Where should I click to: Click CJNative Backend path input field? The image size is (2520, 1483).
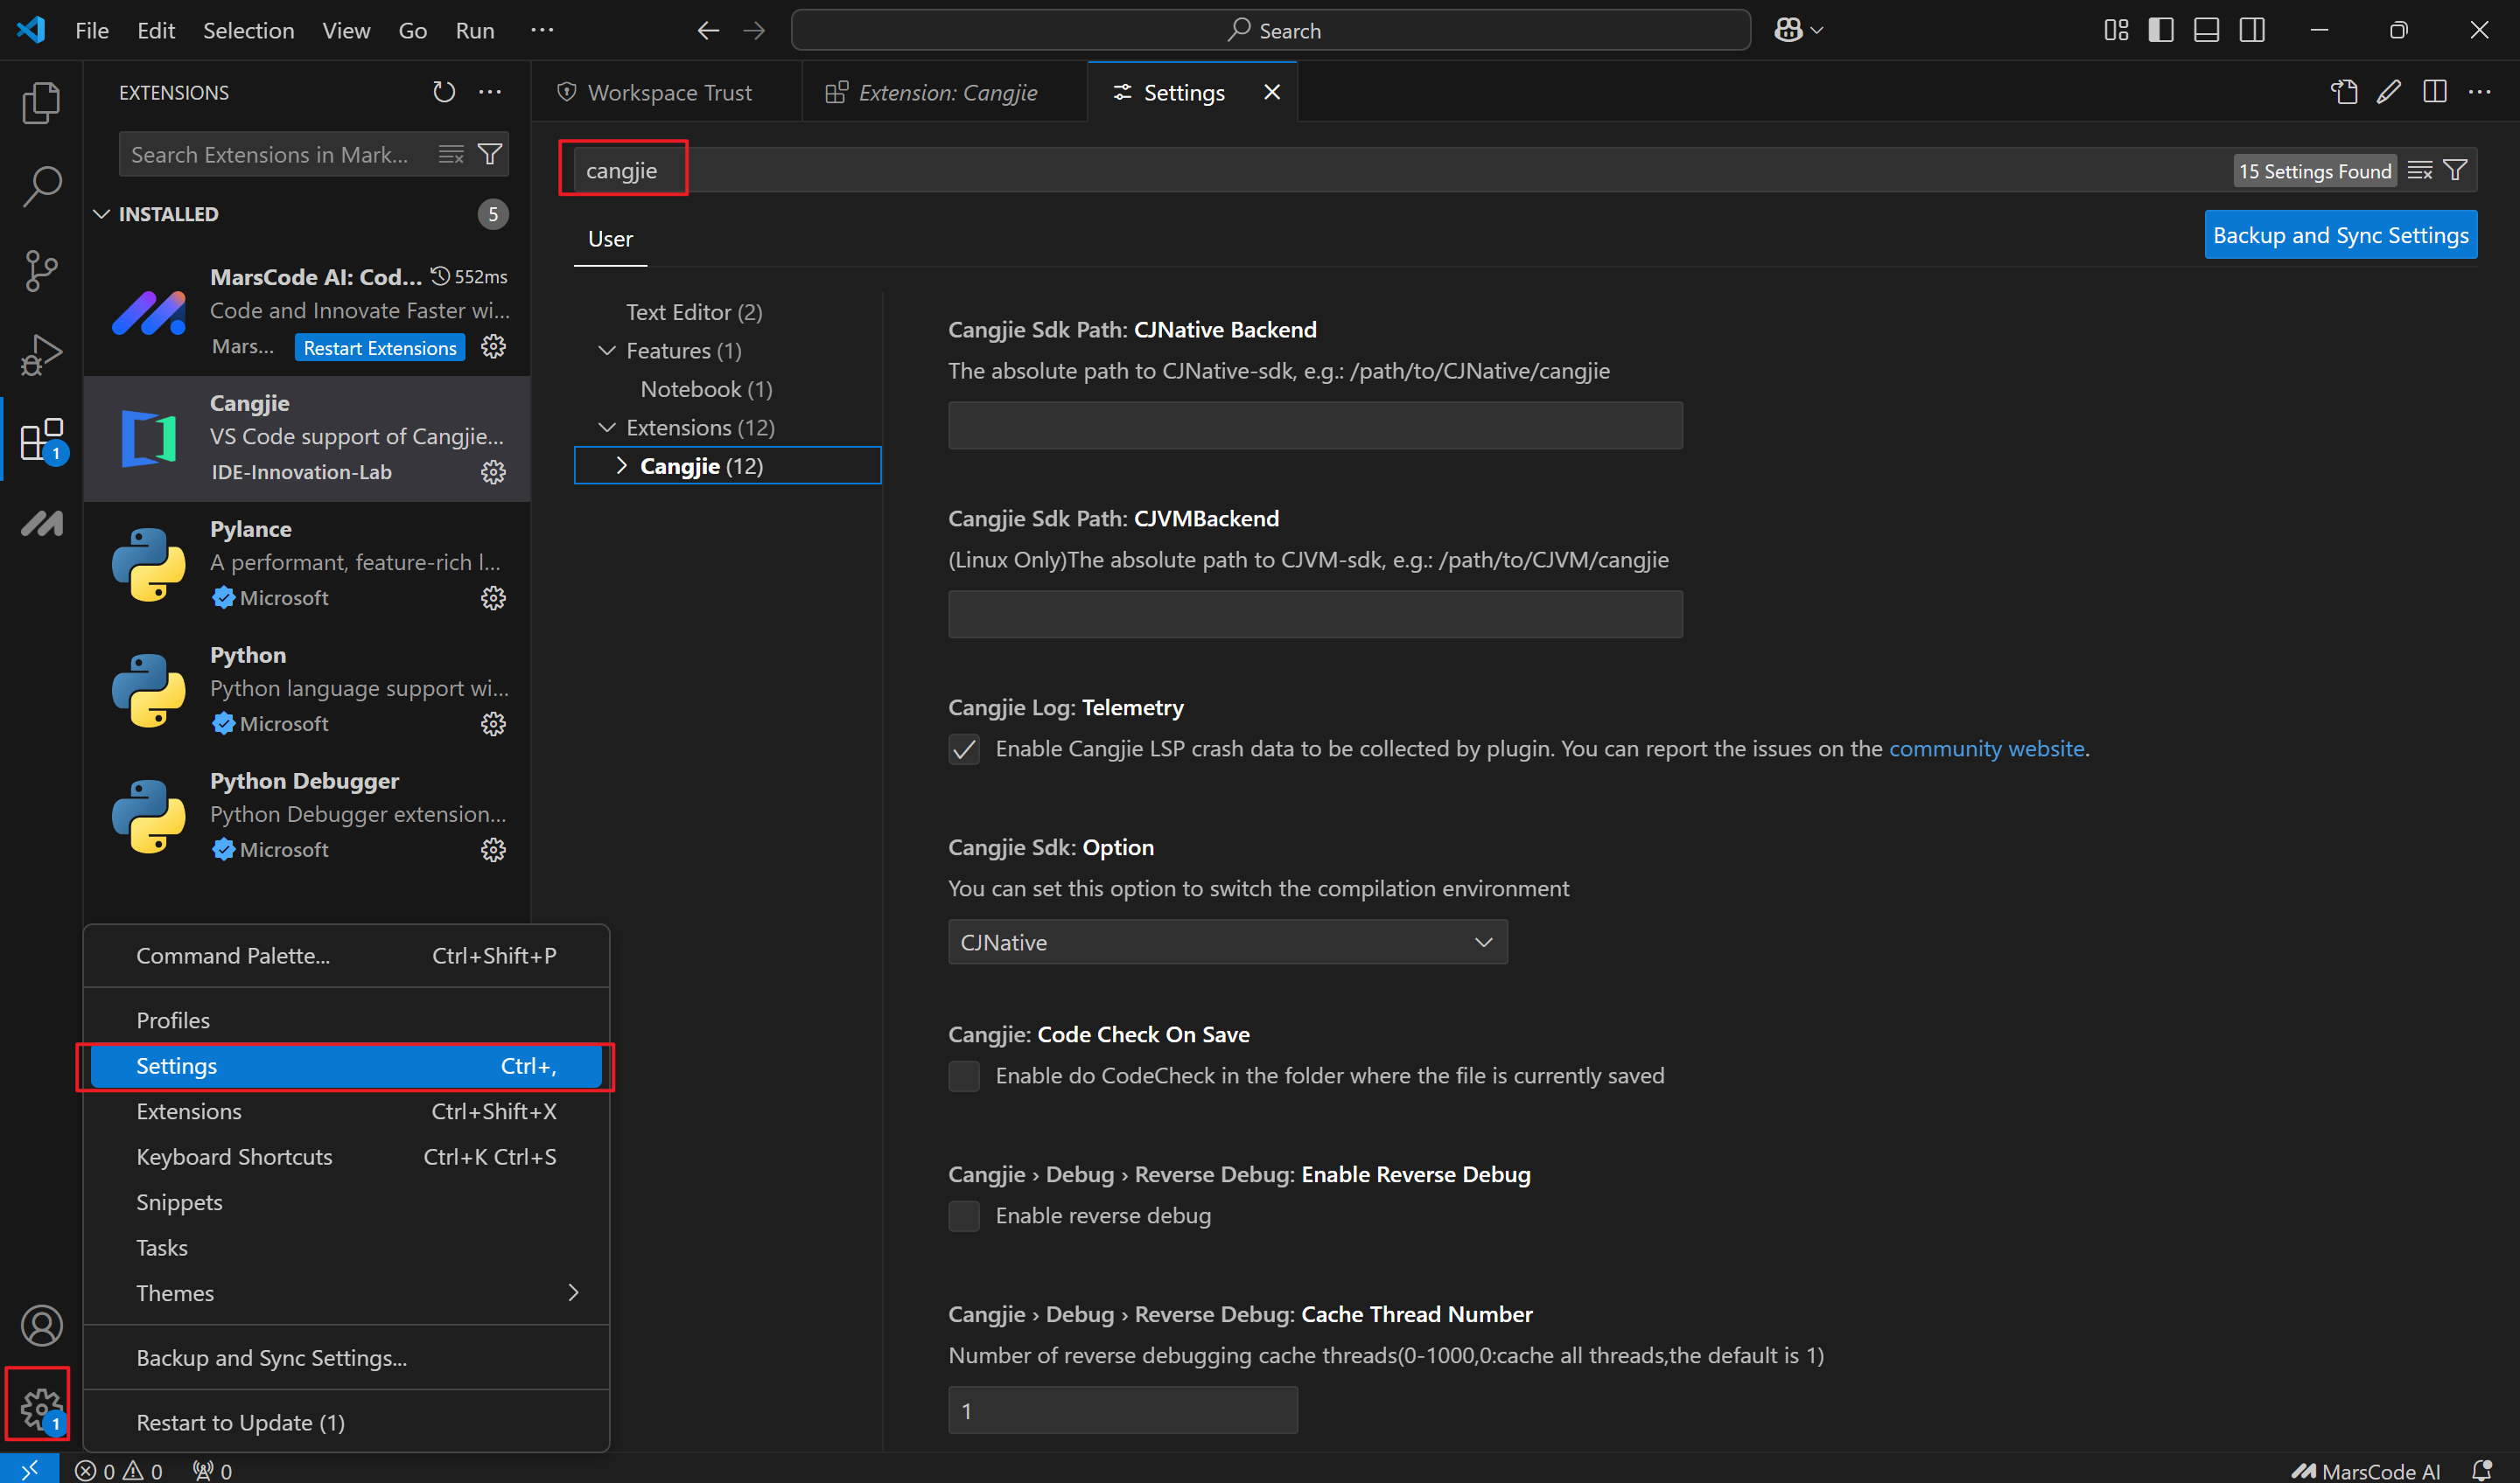[x=1315, y=425]
